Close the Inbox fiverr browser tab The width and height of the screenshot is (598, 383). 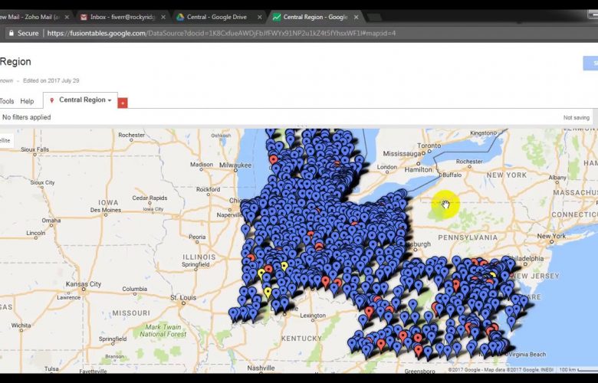pyautogui.click(x=163, y=17)
